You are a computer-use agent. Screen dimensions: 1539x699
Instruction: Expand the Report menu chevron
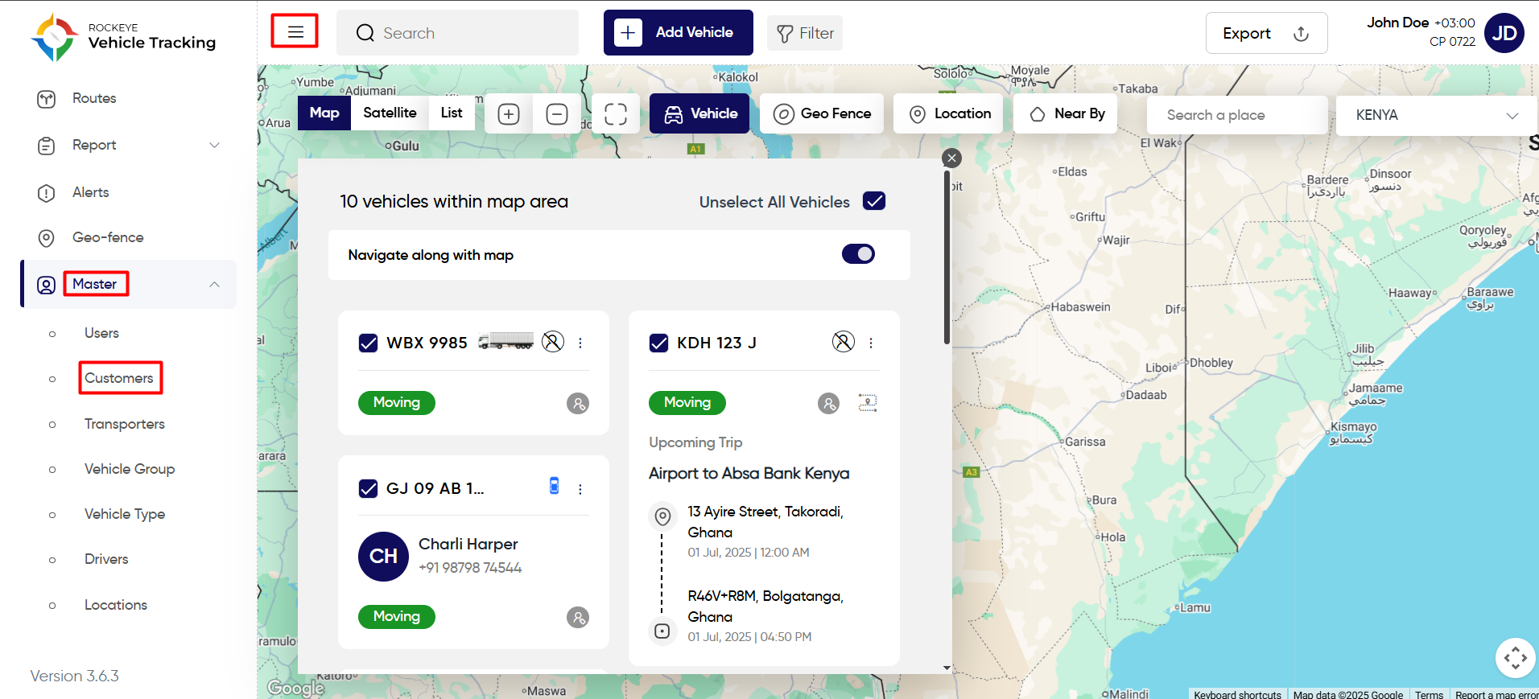tap(214, 146)
